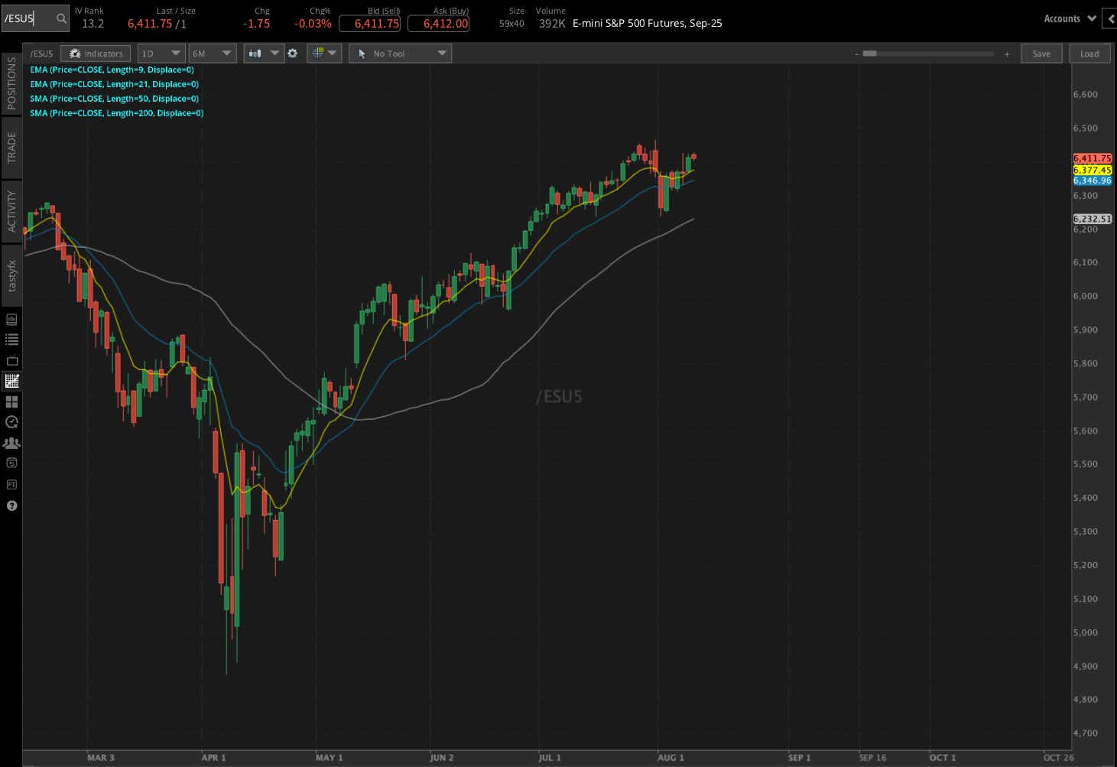This screenshot has height=767, width=1117.
Task: Click the community people icon in sidebar
Action: click(x=11, y=442)
